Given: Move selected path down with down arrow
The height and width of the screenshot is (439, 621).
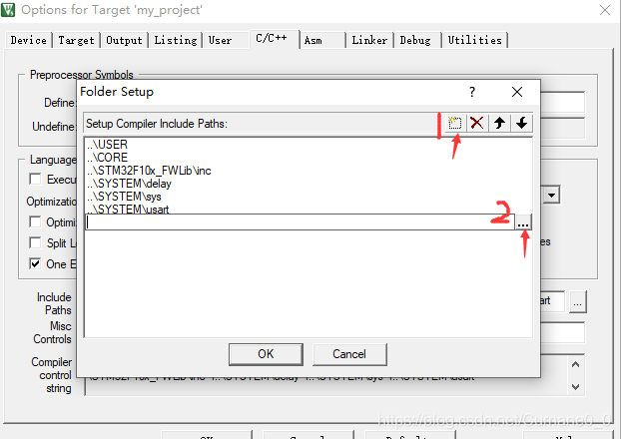Looking at the screenshot, I should (521, 123).
